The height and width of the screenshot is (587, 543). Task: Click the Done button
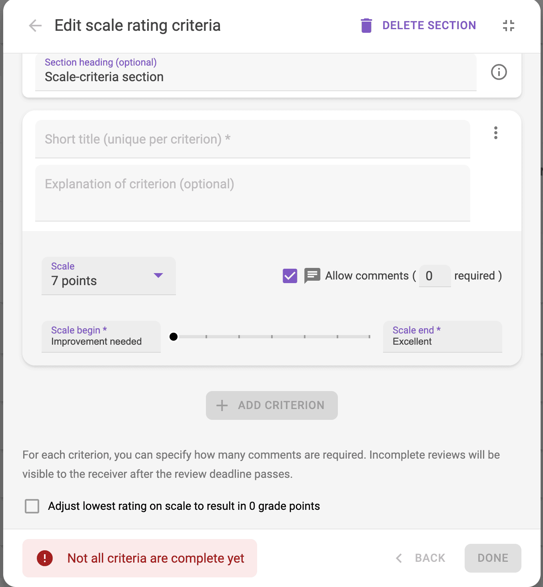tap(493, 558)
